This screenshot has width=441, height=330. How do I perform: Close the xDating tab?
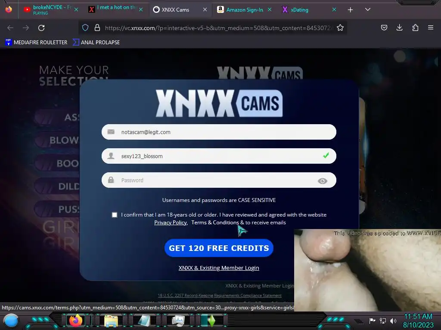(x=334, y=9)
